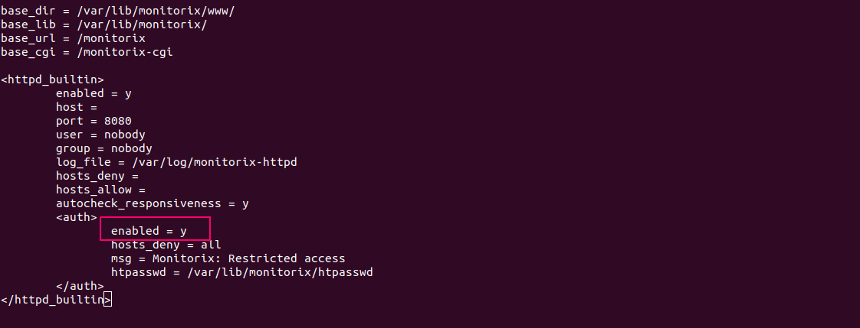Image resolution: width=860 pixels, height=328 pixels.
Task: Click the htpasswd file path value
Action: pyautogui.click(x=280, y=271)
